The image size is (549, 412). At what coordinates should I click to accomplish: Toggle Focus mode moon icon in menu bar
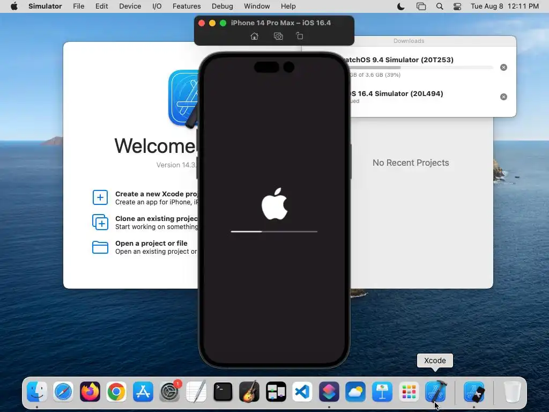(401, 6)
